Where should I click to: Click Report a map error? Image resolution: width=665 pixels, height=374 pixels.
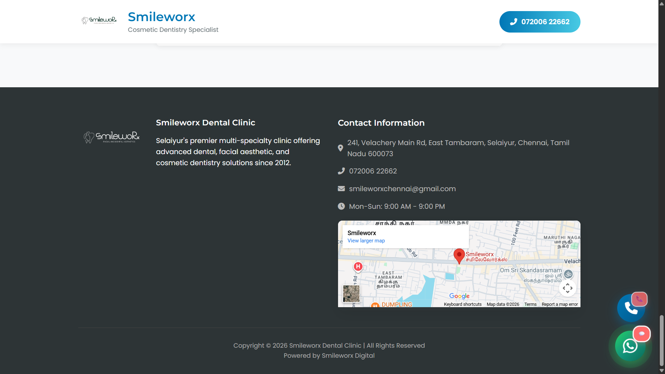[x=560, y=304]
